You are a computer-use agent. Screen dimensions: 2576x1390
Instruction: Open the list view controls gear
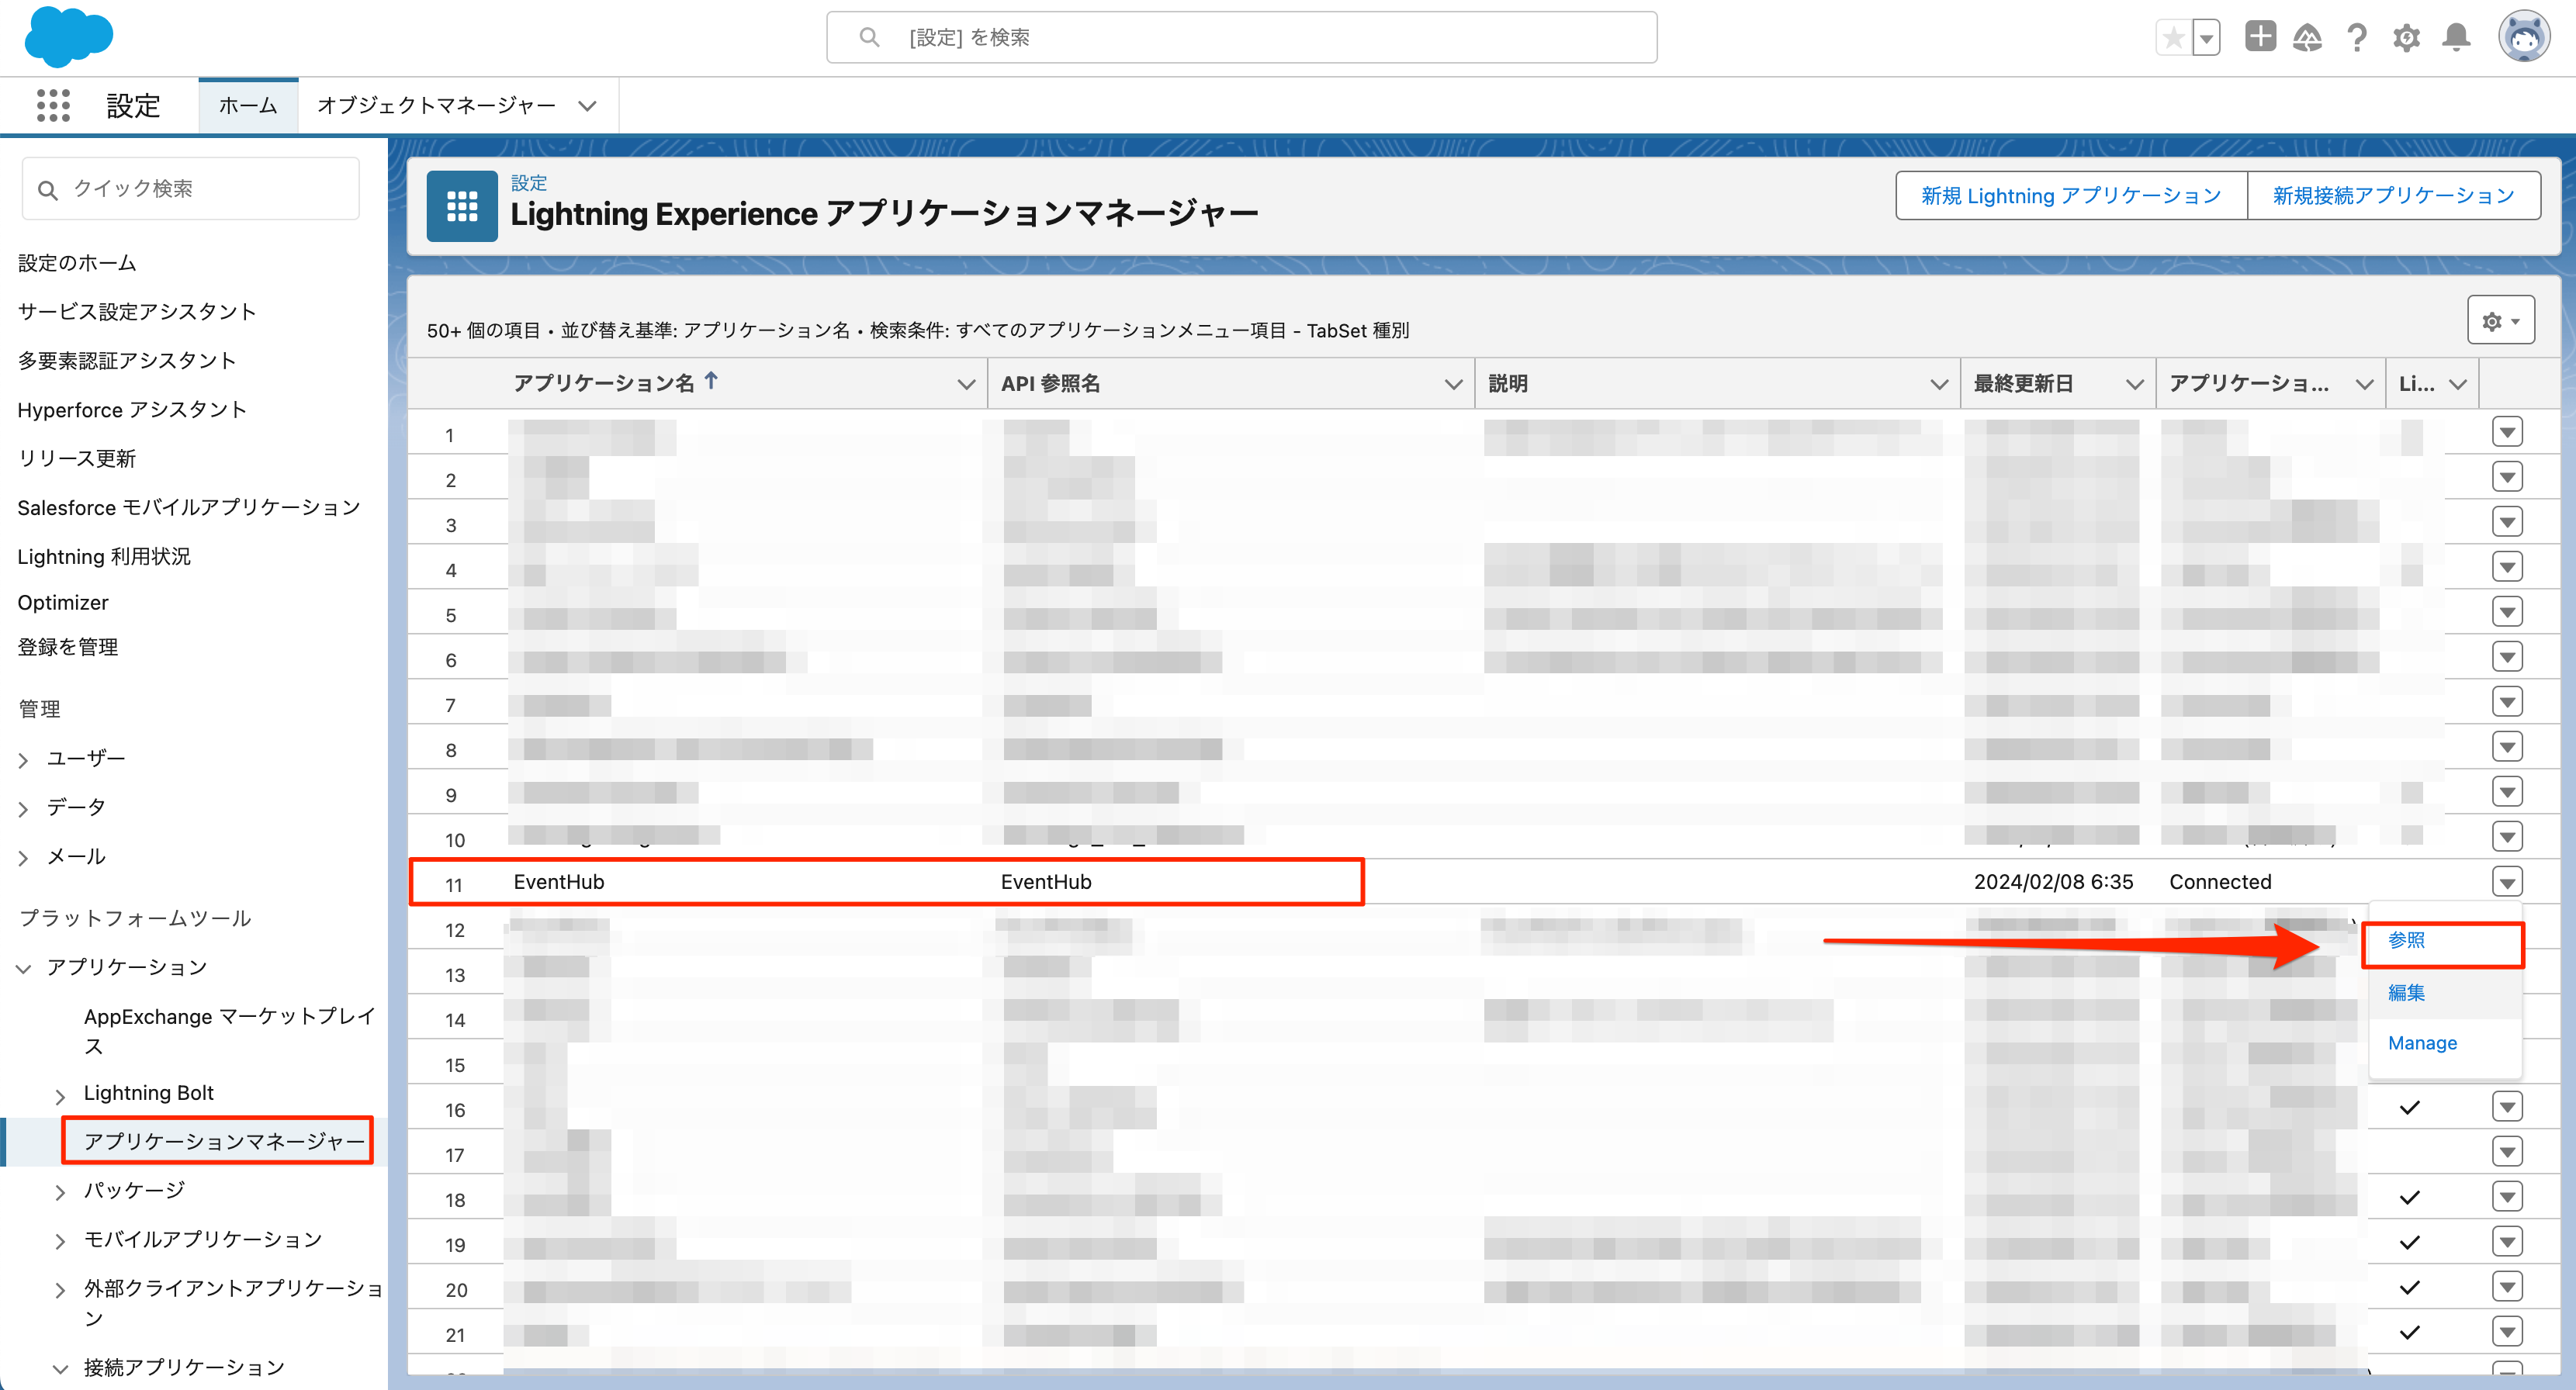2500,321
